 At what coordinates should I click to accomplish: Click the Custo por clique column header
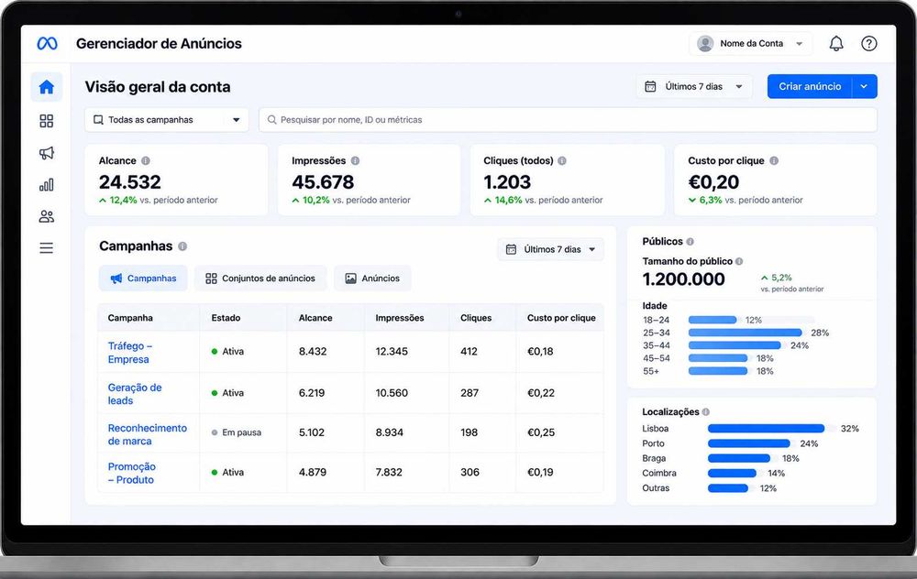point(561,318)
